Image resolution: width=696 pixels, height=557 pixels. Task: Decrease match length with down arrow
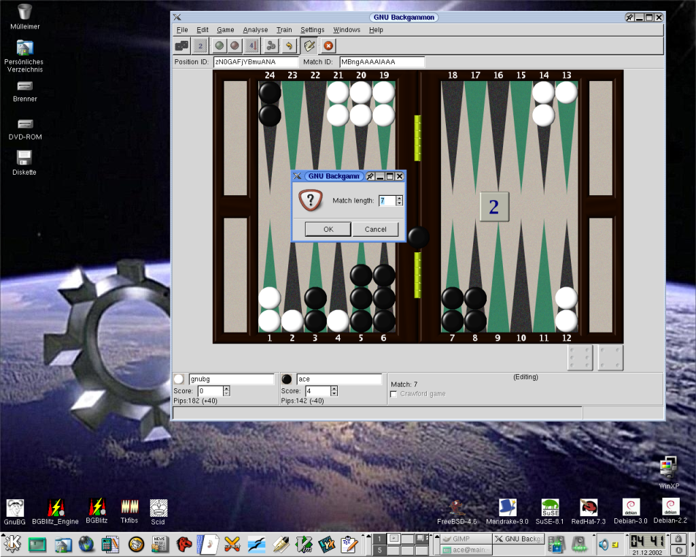tap(400, 203)
